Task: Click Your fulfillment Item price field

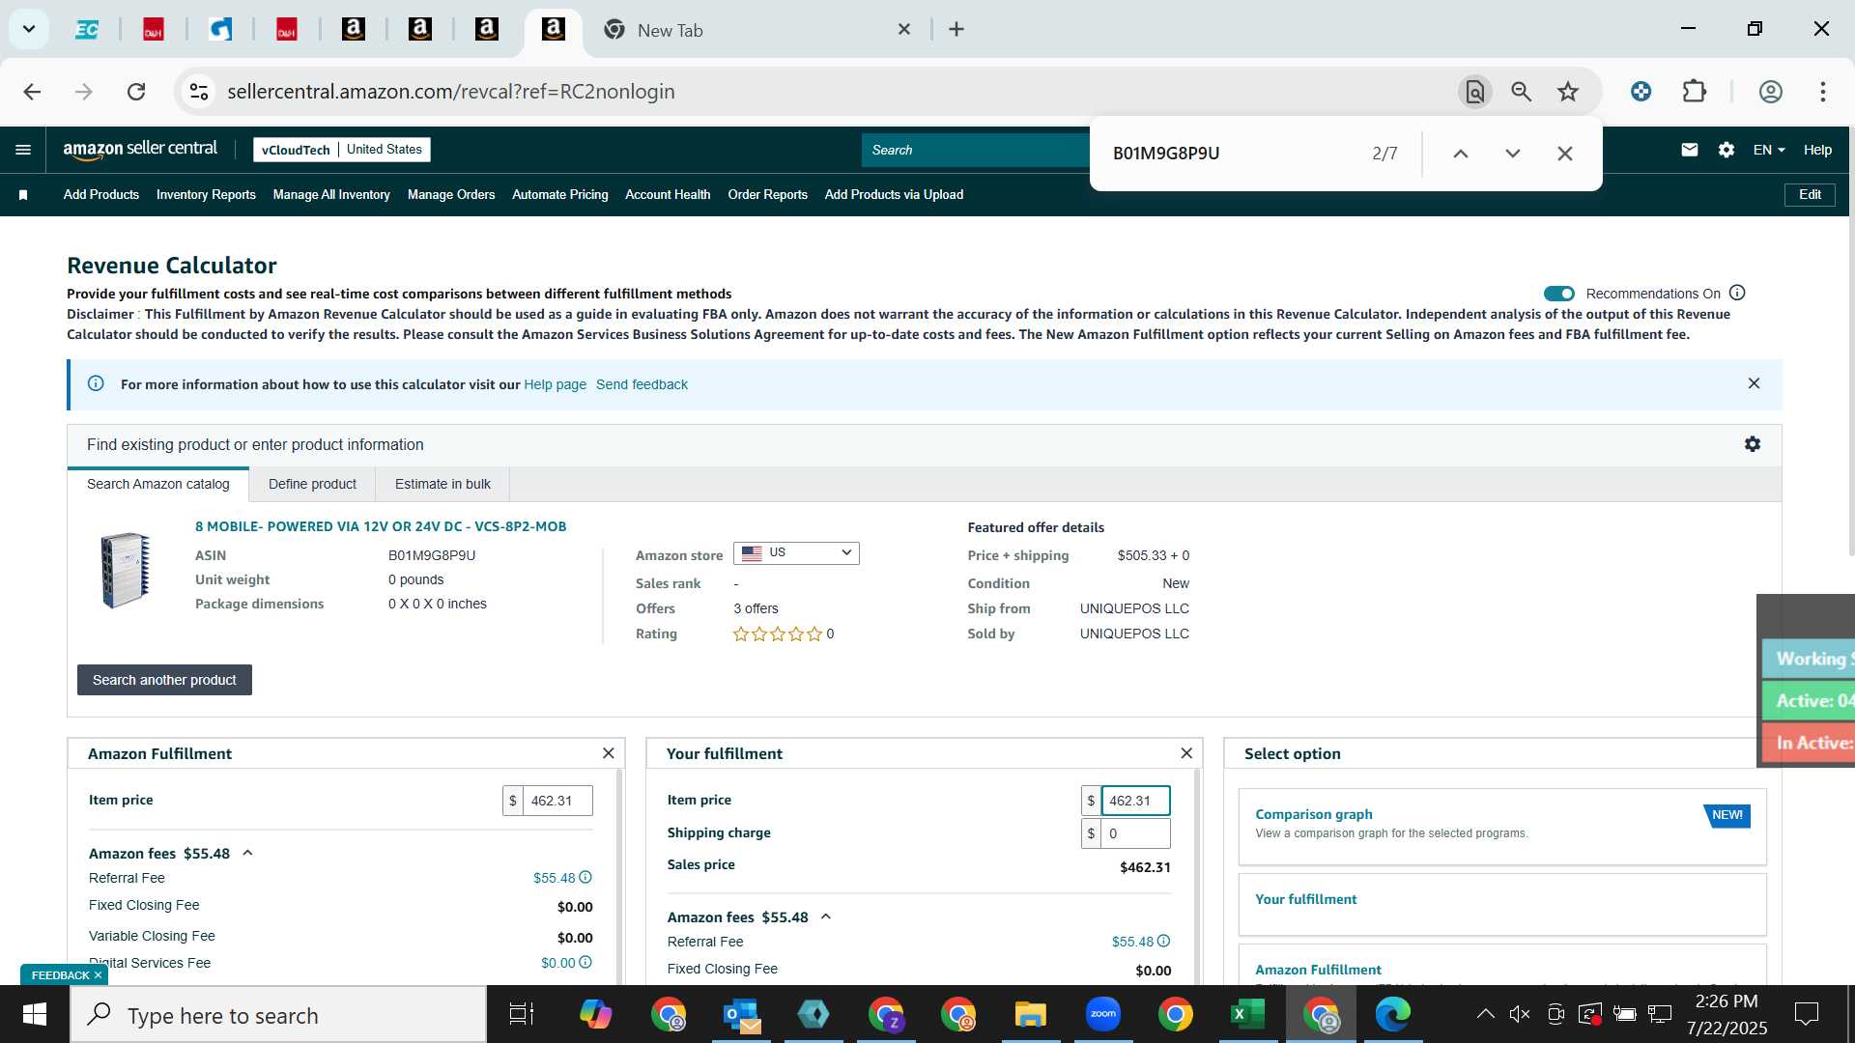Action: tap(1136, 801)
